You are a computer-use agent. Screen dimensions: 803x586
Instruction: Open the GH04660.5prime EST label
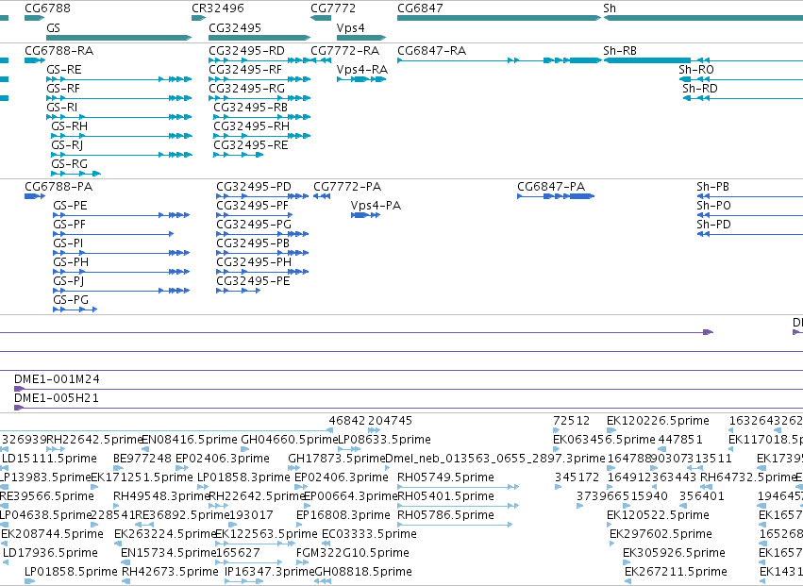(x=290, y=440)
